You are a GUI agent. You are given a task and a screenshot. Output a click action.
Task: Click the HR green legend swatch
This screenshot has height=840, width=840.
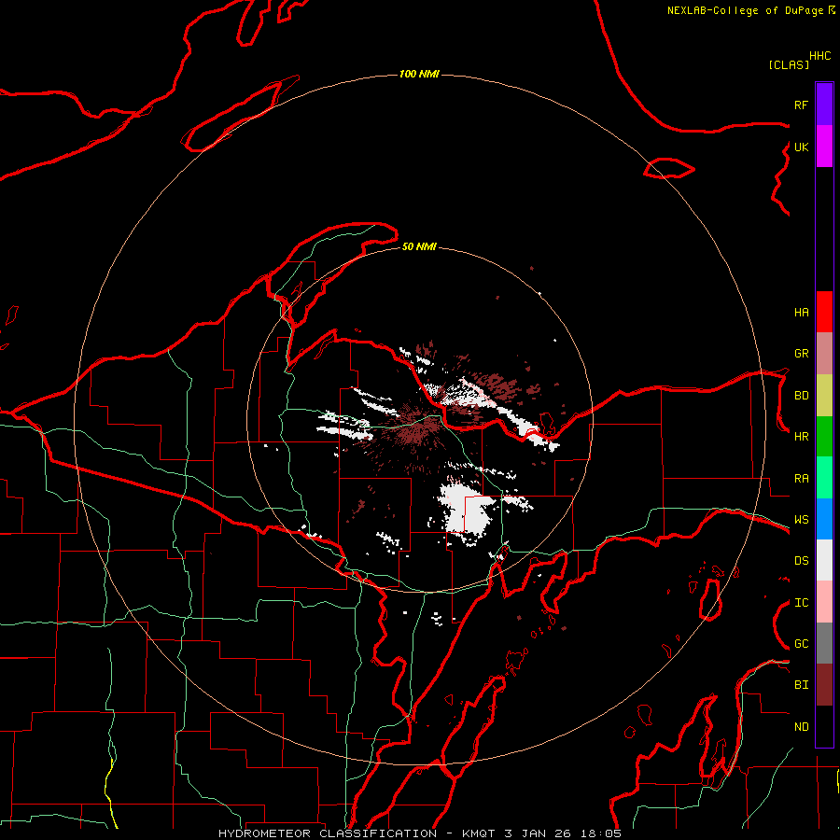[x=824, y=437]
